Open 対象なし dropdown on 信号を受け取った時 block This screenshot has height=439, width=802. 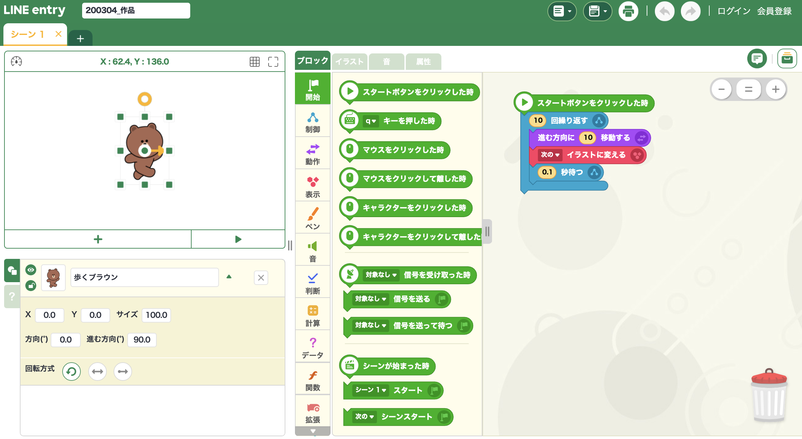tap(381, 275)
